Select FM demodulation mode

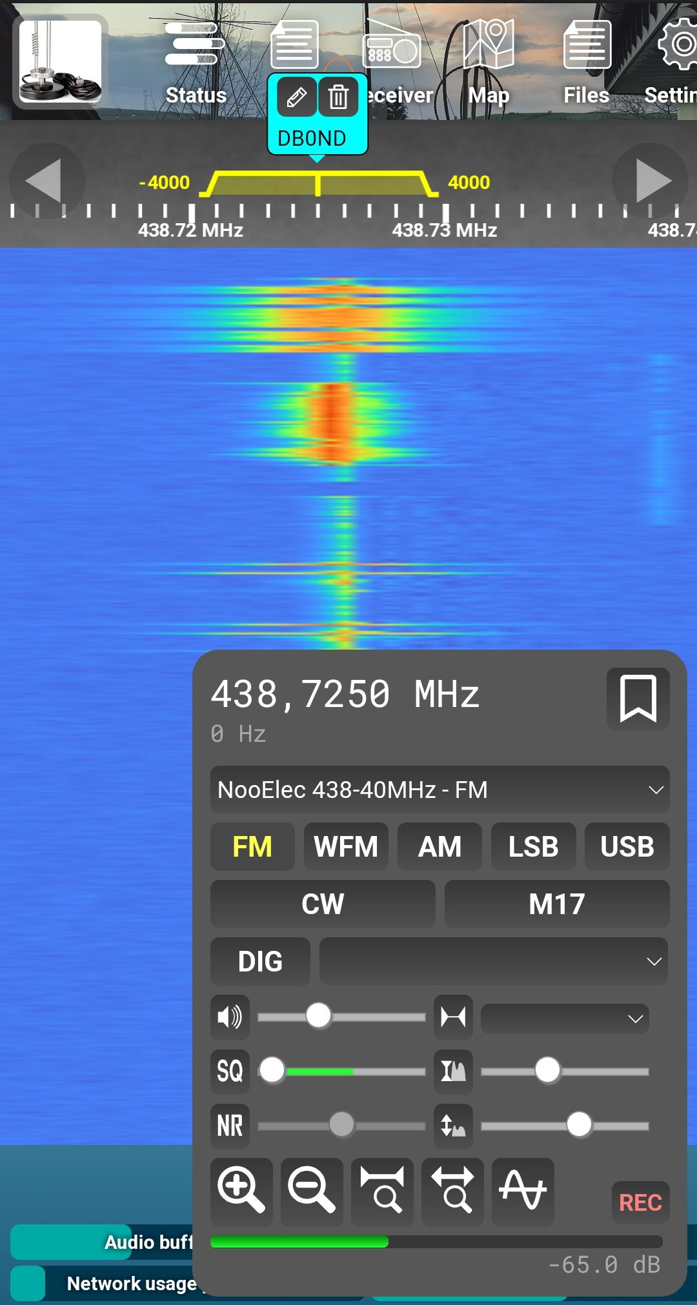coord(252,846)
